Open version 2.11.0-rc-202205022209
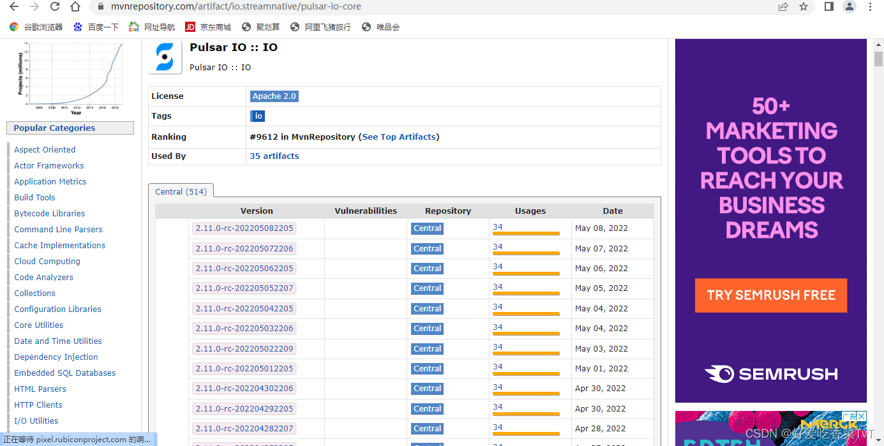Viewport: 884px width, 446px height. [x=244, y=348]
